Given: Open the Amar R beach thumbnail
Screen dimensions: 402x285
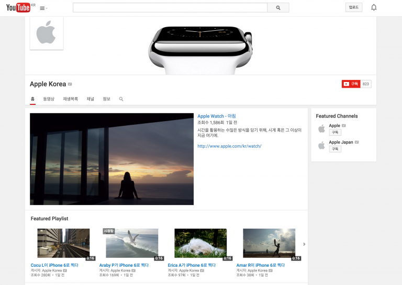Looking at the screenshot, I should [x=269, y=243].
